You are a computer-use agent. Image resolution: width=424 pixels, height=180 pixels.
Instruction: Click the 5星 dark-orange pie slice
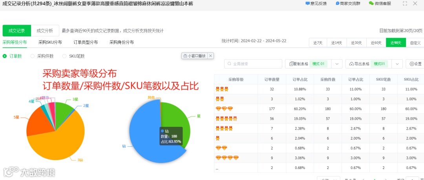coord(39,122)
